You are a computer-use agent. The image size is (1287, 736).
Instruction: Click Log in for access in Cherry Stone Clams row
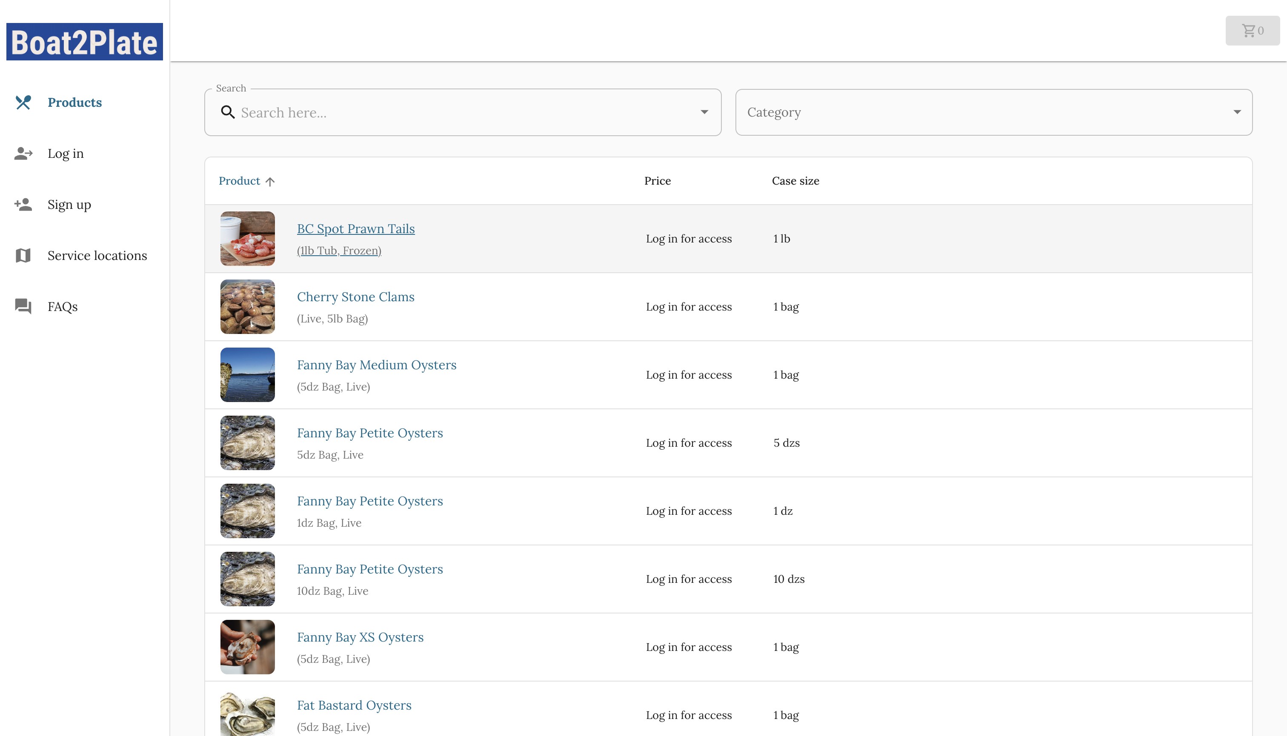[x=689, y=307]
